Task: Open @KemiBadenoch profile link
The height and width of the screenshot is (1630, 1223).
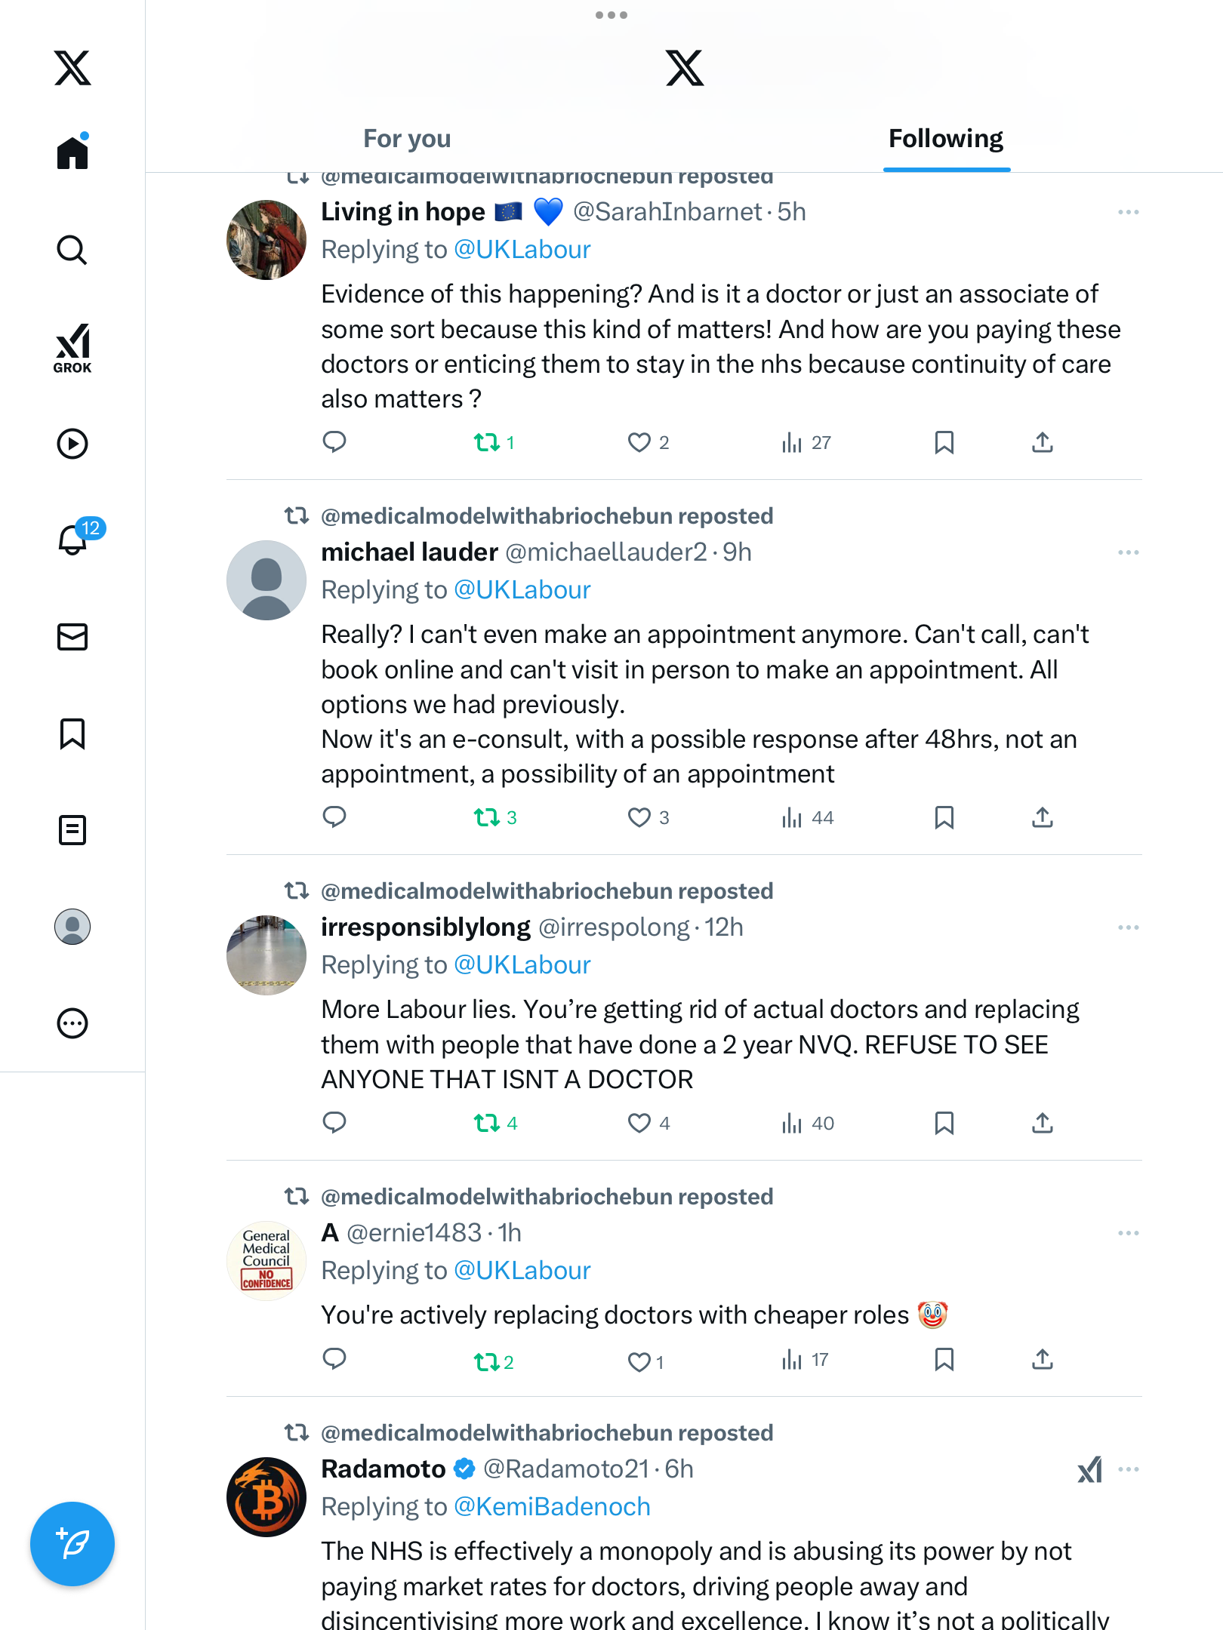Action: coord(552,1506)
